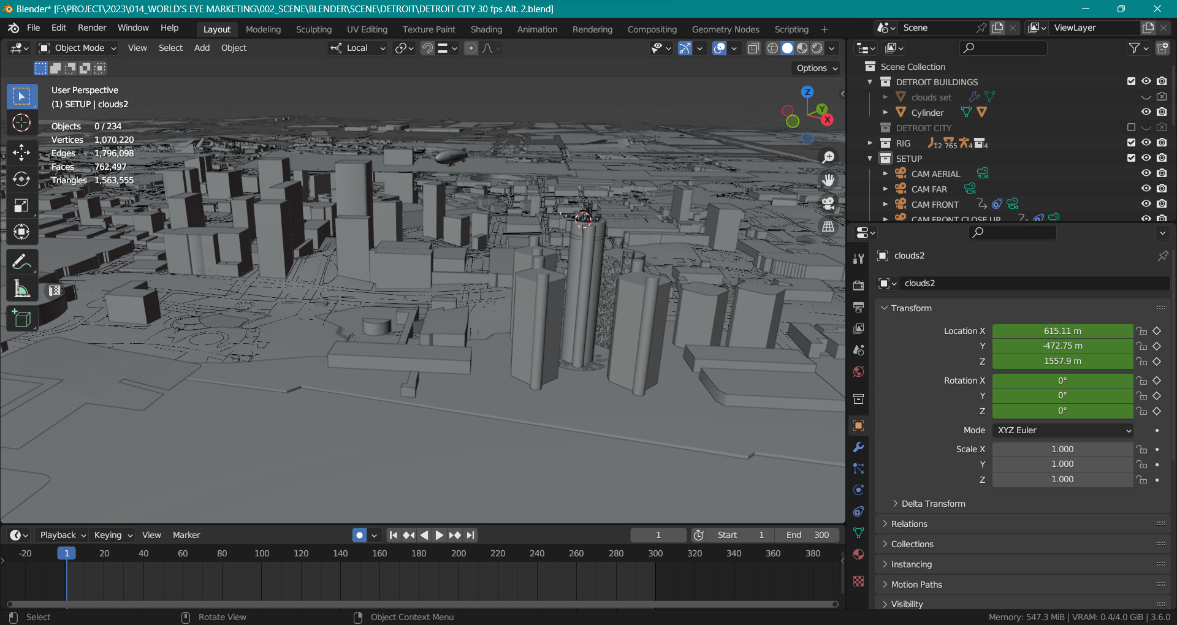Switch to the Cursor tool
The width and height of the screenshot is (1177, 625).
(x=21, y=123)
